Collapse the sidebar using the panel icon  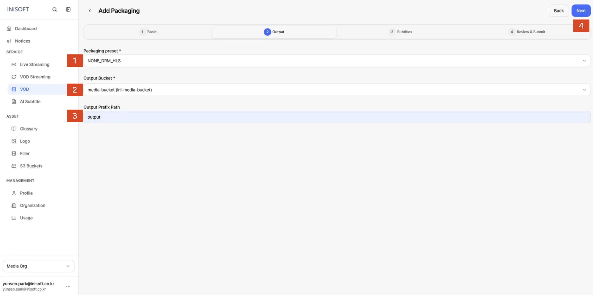click(68, 9)
